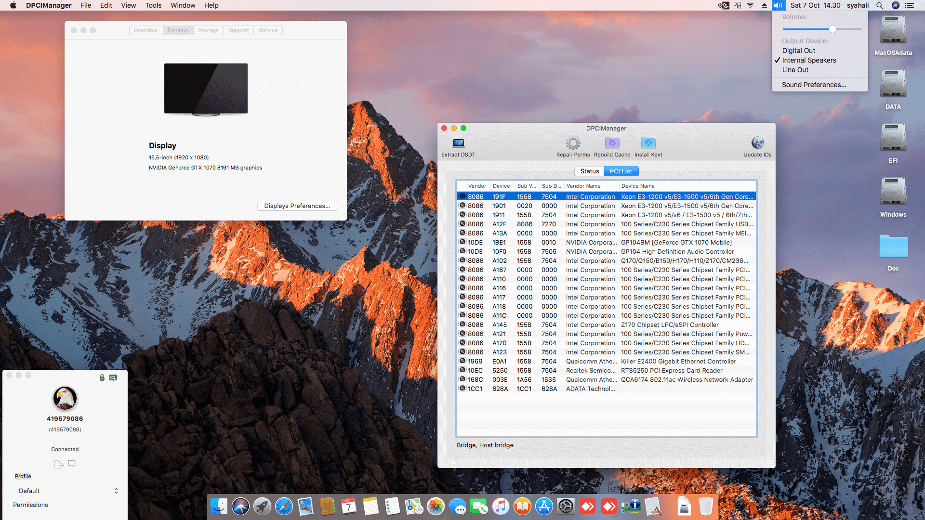Switch to the Status tab
Screen dimensions: 925x520
tap(589, 171)
